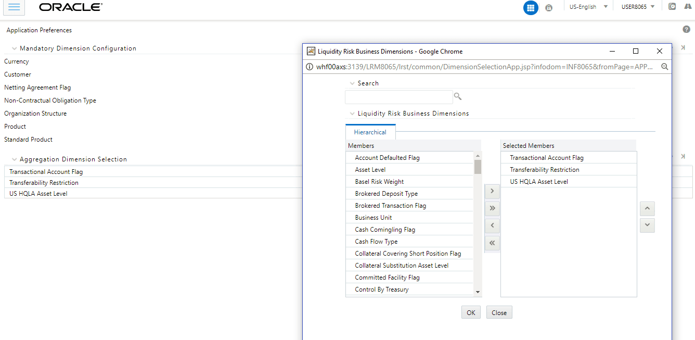Click the Close button in popup

pyautogui.click(x=499, y=312)
